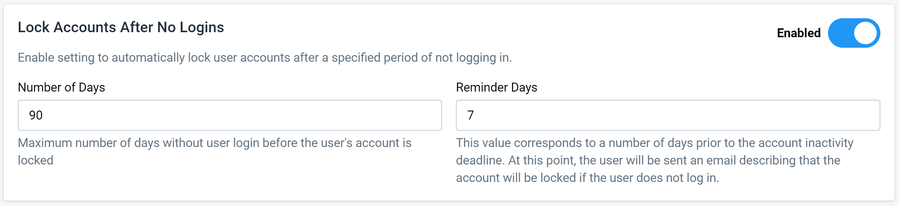Image resolution: width=899 pixels, height=206 pixels.
Task: Click the value 7 in the Reminder Days field
Action: pyautogui.click(x=470, y=115)
